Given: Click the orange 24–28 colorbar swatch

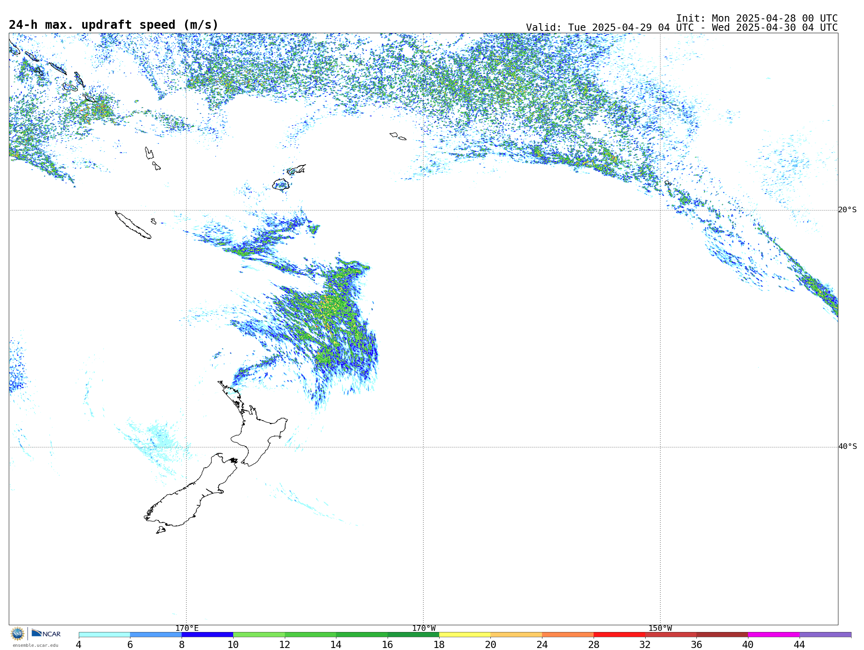Looking at the screenshot, I should (x=568, y=635).
